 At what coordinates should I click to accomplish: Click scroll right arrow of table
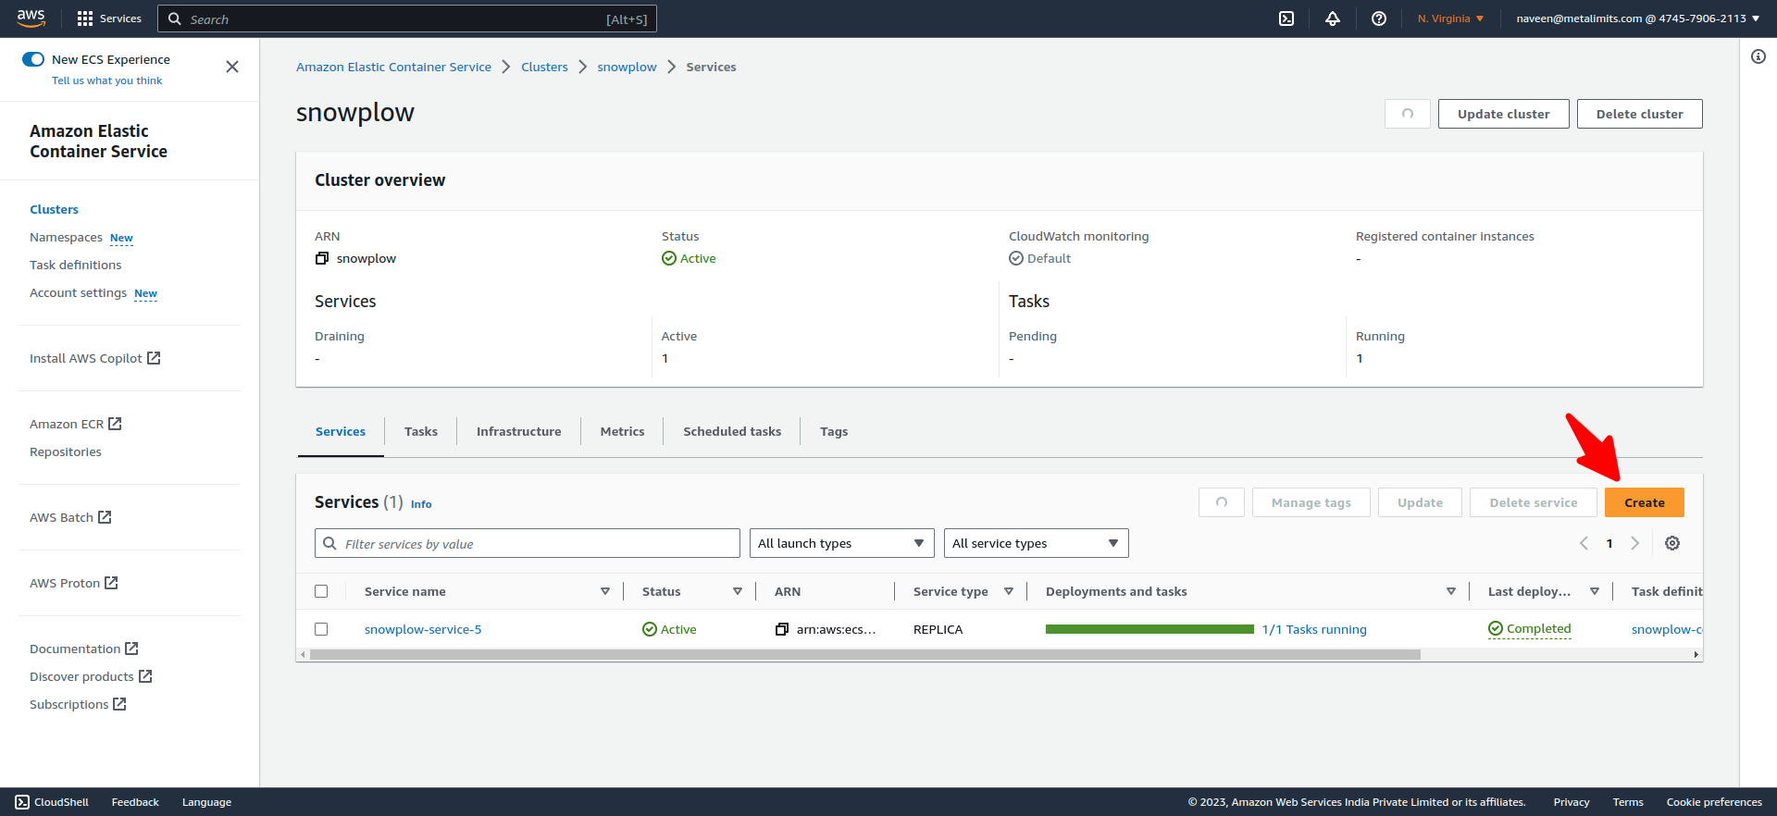[x=1696, y=654]
